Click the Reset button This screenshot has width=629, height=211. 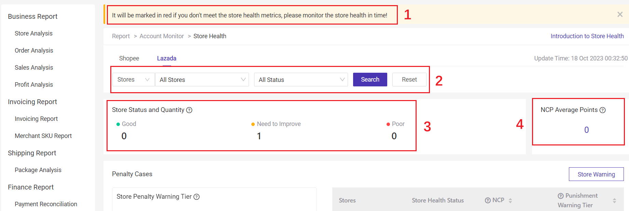coord(409,80)
